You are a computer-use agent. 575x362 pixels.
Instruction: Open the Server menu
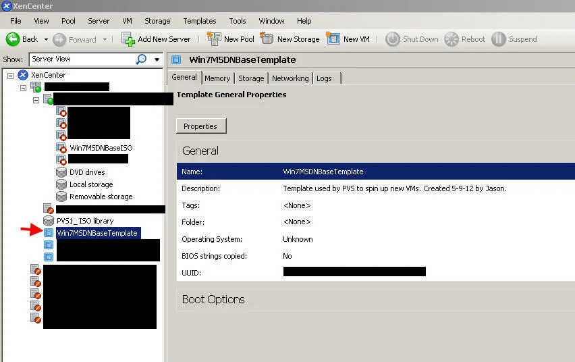point(99,21)
